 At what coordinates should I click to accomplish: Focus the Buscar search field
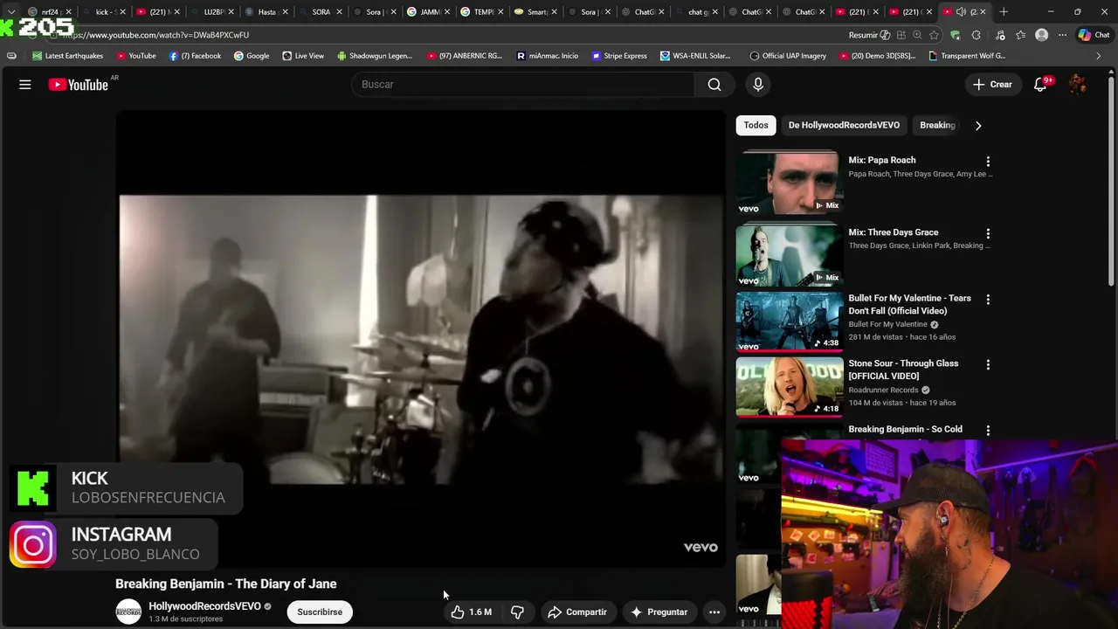click(x=523, y=85)
